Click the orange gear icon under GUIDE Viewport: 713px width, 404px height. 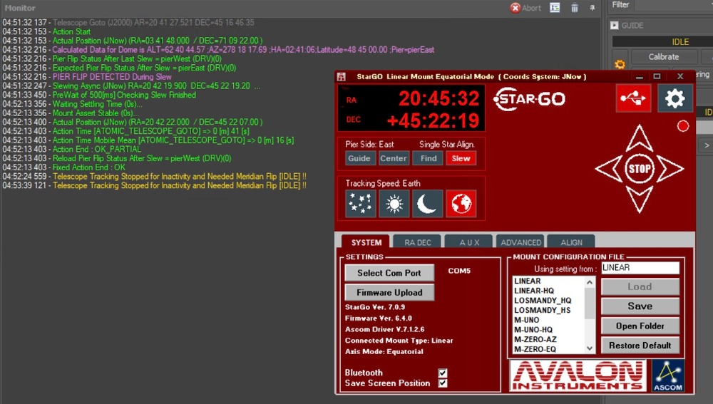coord(620,65)
